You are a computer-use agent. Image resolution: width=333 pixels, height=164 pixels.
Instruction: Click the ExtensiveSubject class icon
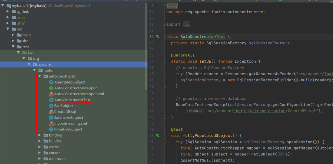[x=51, y=117]
